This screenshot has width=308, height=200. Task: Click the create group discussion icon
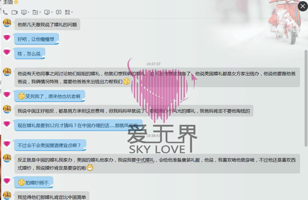click(x=59, y=12)
